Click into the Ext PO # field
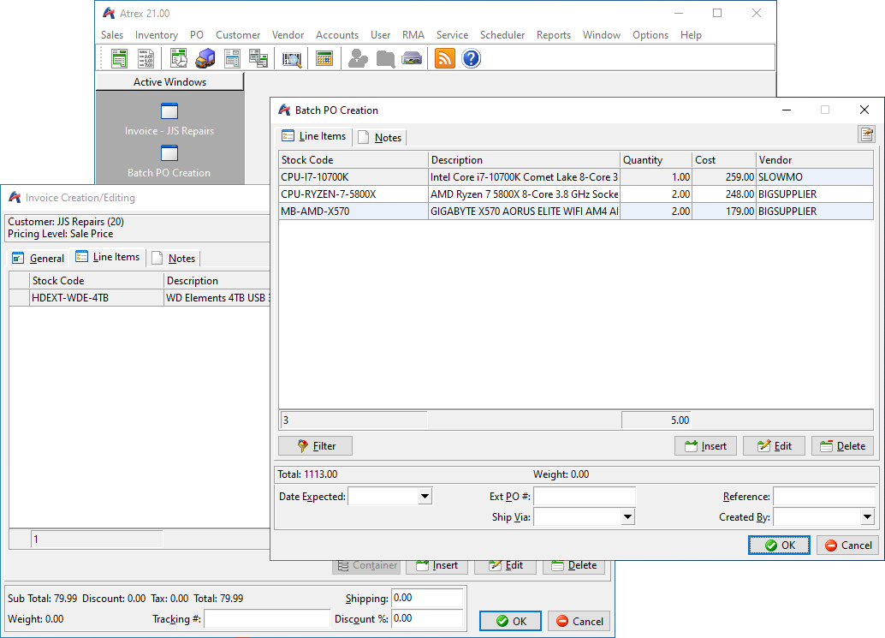Screen dimensions: 885x638 coord(585,497)
